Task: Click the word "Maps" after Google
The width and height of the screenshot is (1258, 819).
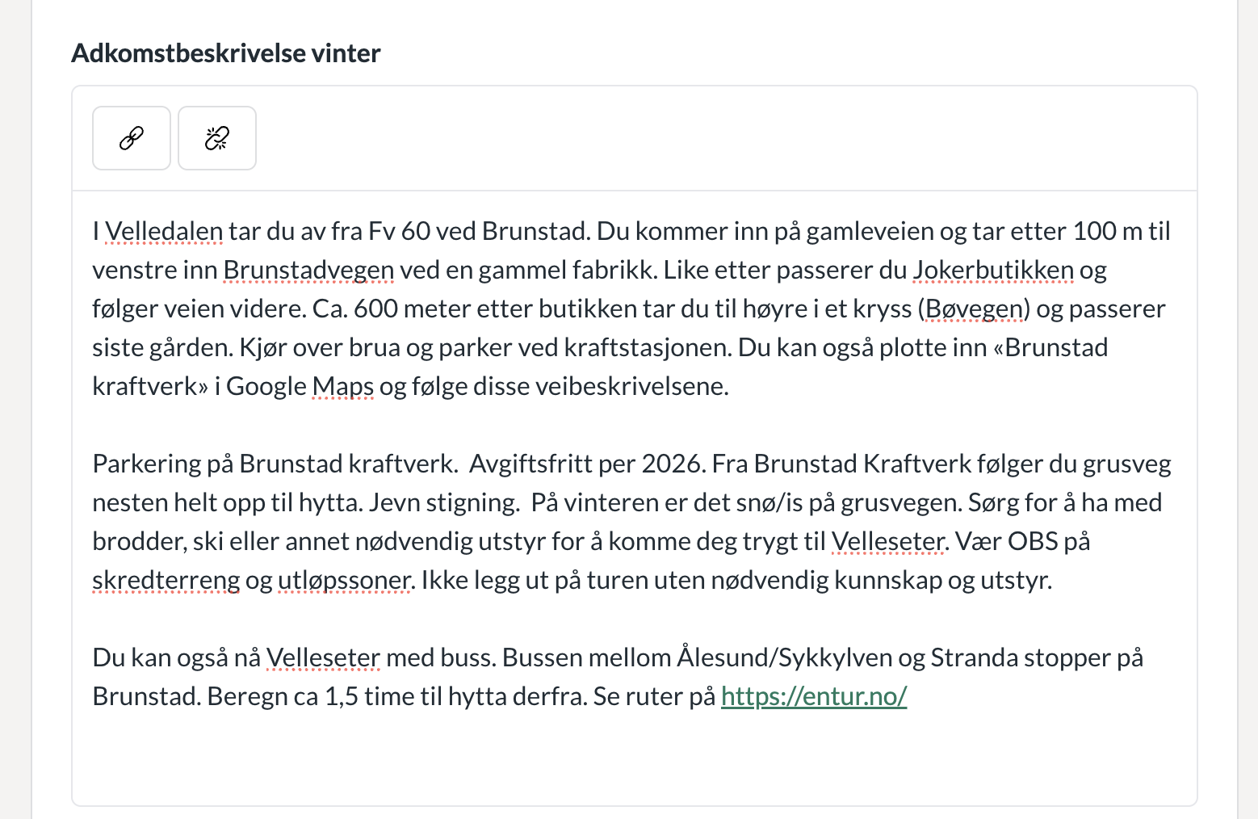Action: point(342,387)
